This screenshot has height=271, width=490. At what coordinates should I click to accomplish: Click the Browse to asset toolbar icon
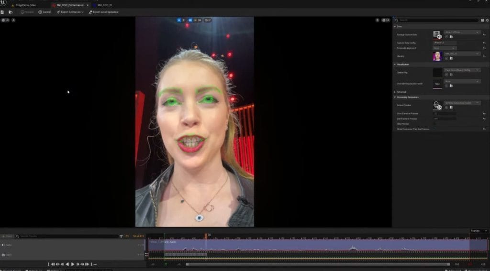(x=11, y=12)
